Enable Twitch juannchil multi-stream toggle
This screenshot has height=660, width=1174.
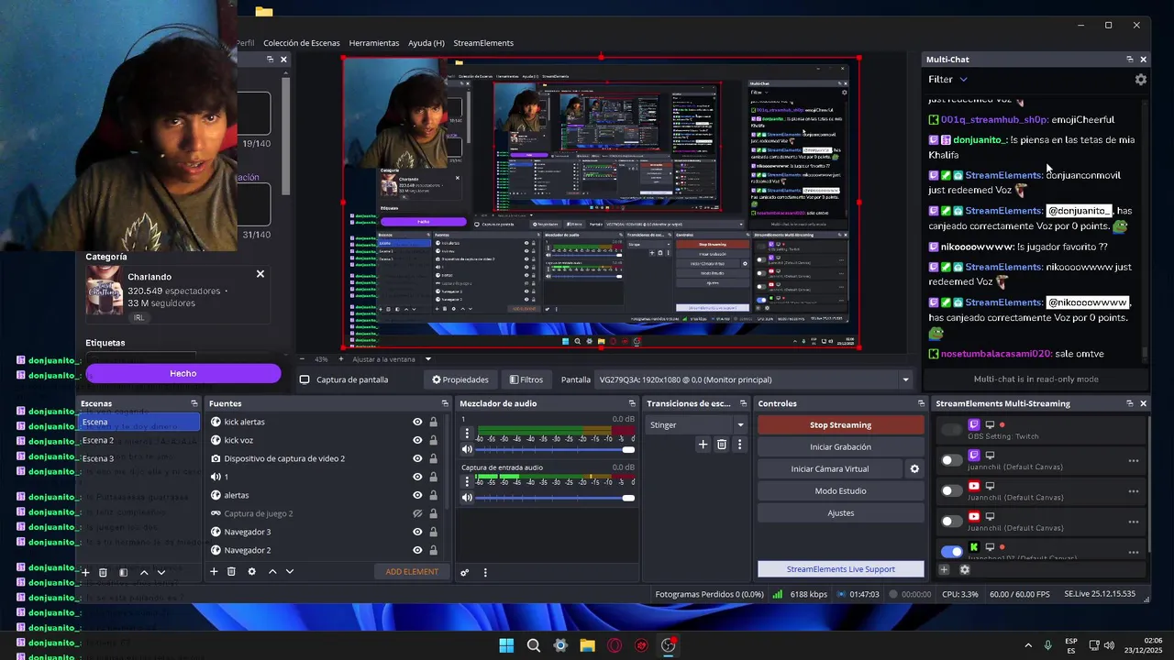952,460
